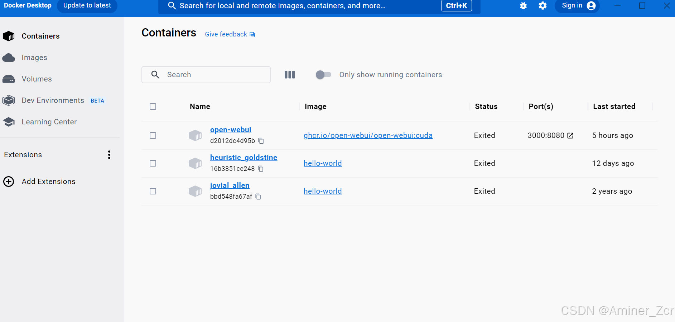The width and height of the screenshot is (675, 322).
Task: Open hello-world image link for heuristic_goldstine
Action: (x=323, y=163)
